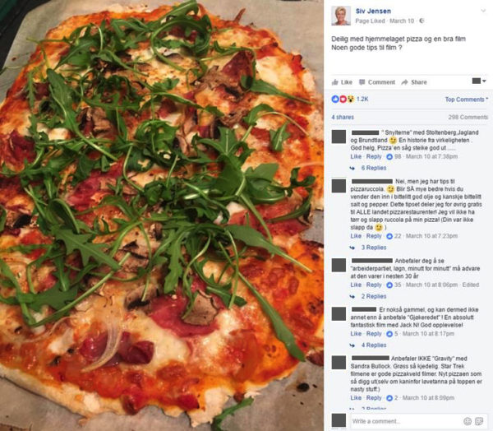The height and width of the screenshot is (431, 493).
Task: Click like count icon showing 98
Action: (x=389, y=156)
